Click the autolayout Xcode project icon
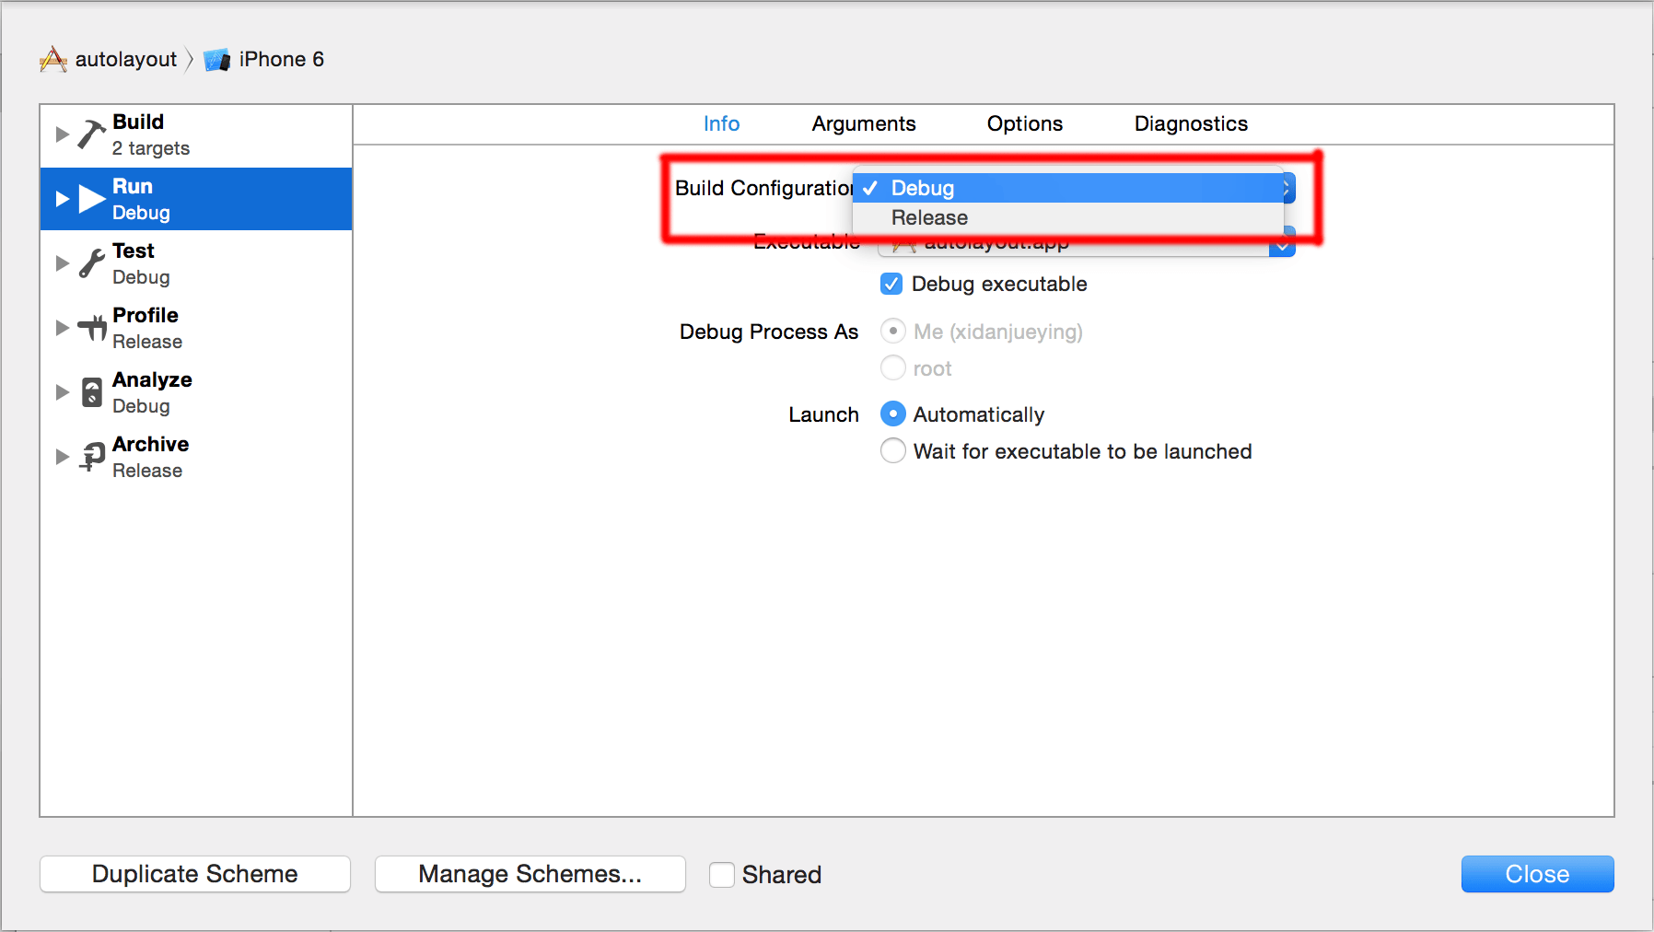The width and height of the screenshot is (1654, 932). (53, 60)
